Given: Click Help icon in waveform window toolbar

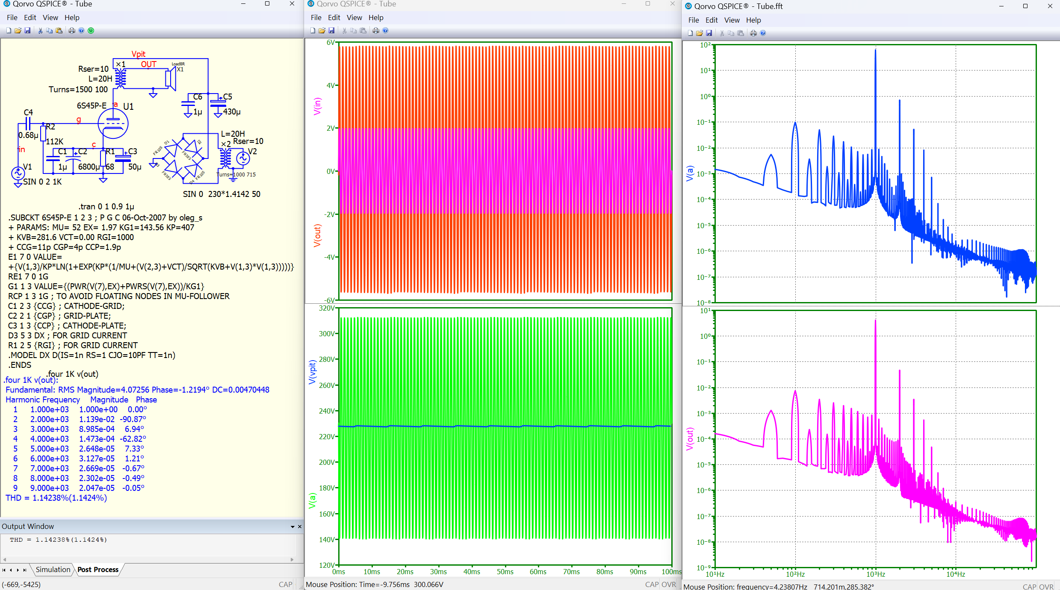Looking at the screenshot, I should [385, 30].
